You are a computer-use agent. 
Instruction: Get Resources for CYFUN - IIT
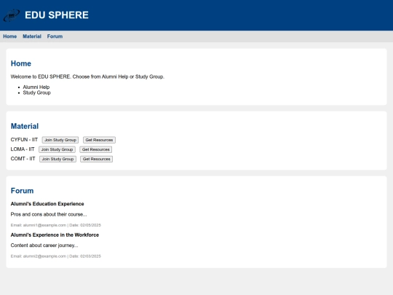coord(99,140)
